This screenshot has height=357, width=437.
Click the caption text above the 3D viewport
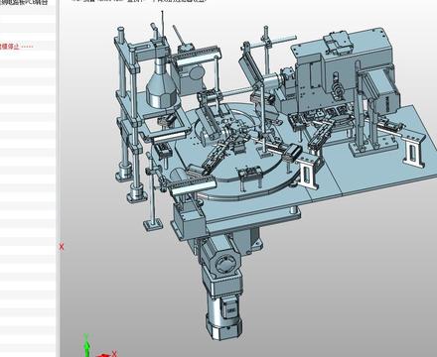click(139, 1)
